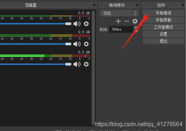Click the 控件 panel title
Screen dimensions: 186x131
tap(161, 5)
